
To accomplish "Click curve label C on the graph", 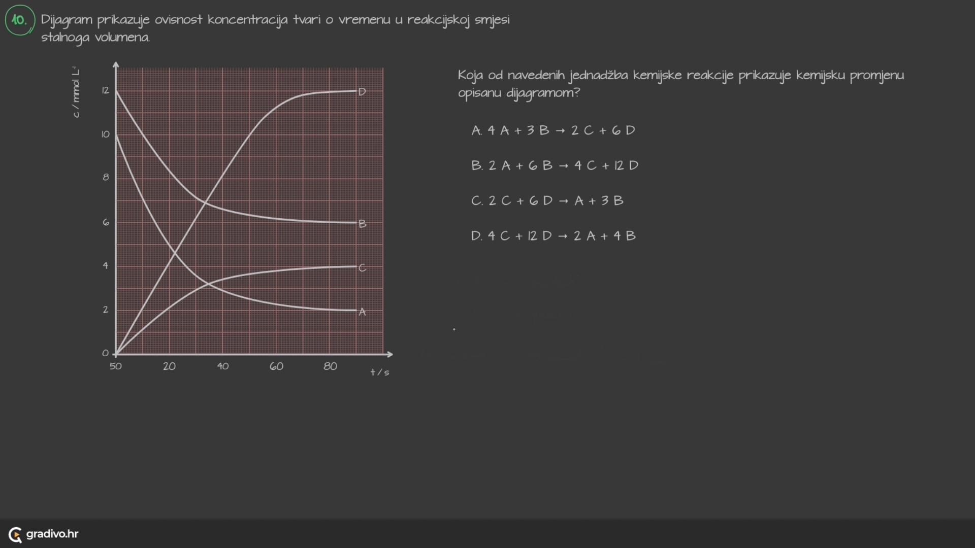I will pyautogui.click(x=362, y=268).
